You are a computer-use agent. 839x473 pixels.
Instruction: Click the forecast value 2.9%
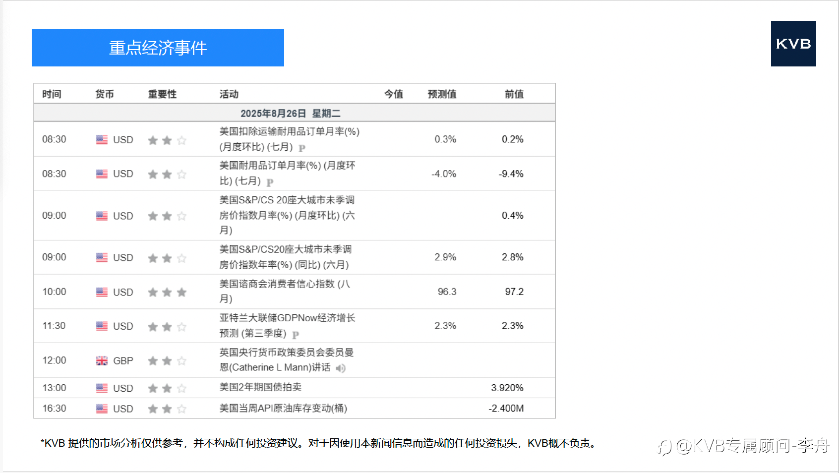click(445, 257)
